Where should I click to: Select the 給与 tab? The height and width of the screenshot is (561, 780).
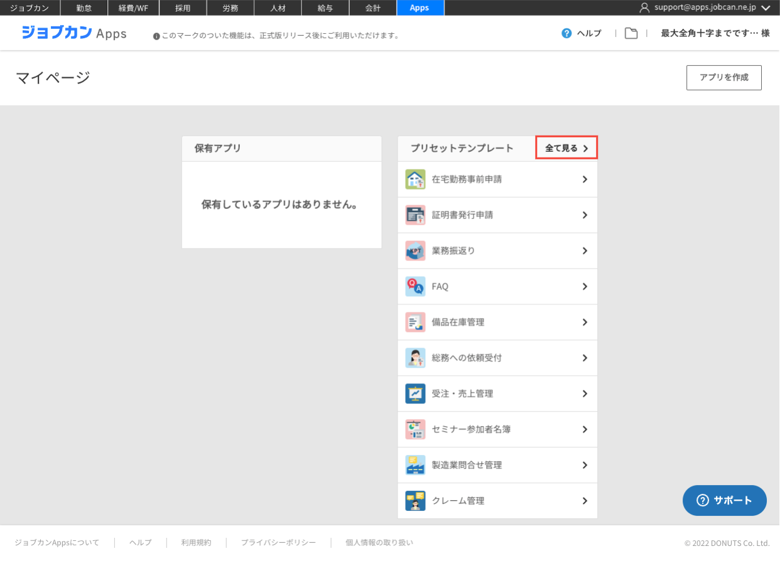(x=325, y=8)
